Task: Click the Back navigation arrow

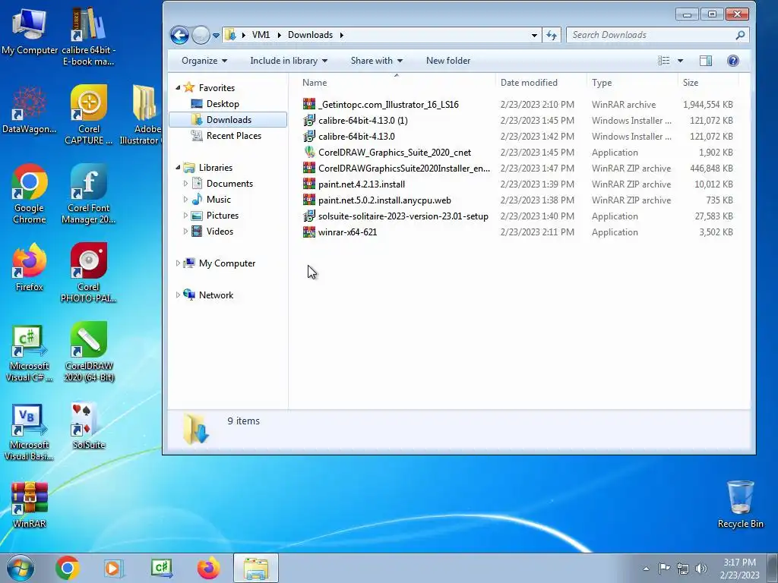Action: pyautogui.click(x=179, y=35)
